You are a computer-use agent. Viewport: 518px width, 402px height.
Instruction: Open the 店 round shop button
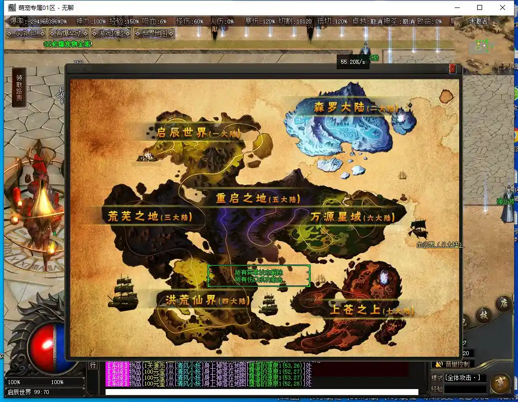pyautogui.click(x=504, y=302)
